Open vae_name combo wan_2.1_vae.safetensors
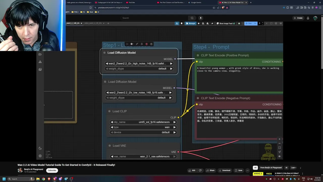 [x=143, y=156]
